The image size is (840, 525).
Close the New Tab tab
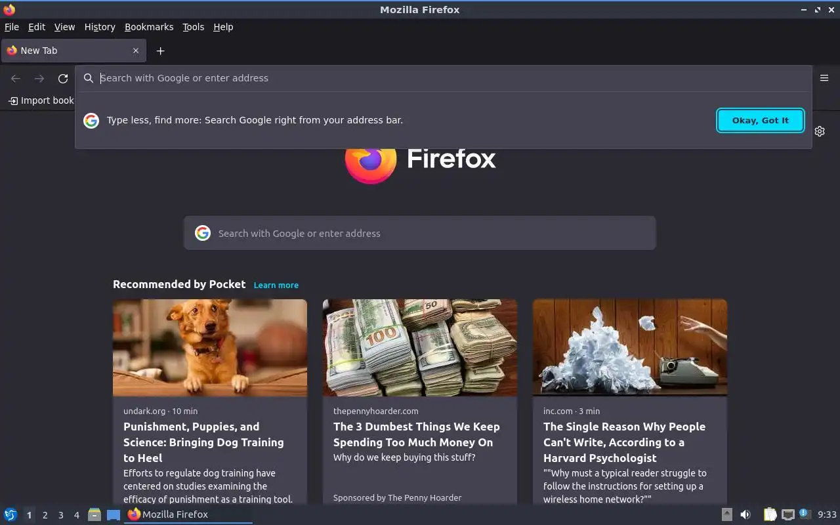[136, 51]
